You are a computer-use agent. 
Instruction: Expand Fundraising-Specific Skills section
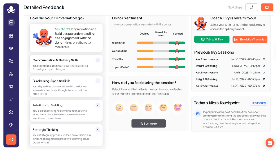(x=97, y=81)
